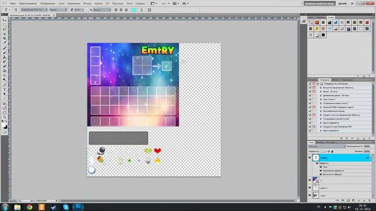
Task: Open the layer blend mode dropdown
Action: [327, 146]
